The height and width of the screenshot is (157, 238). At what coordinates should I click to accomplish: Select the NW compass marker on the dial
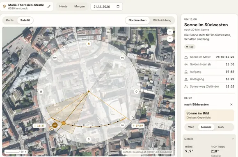point(55,58)
